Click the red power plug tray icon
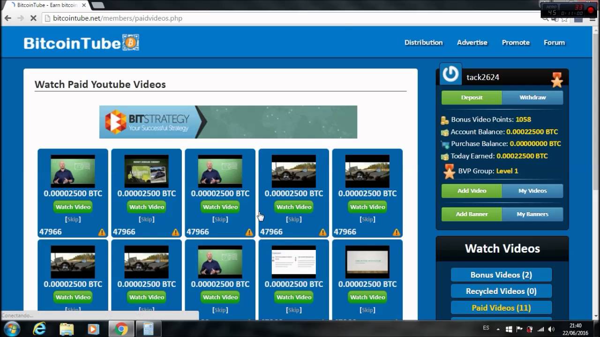The image size is (600, 337). coord(530,329)
